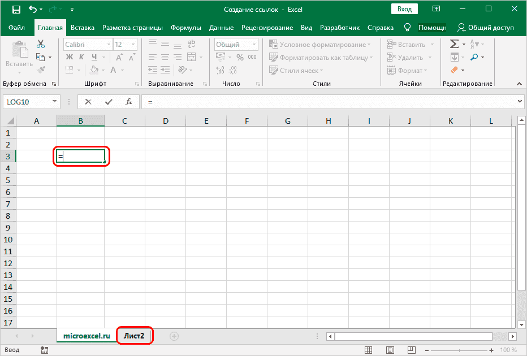This screenshot has height=356, width=527.
Task: Click the Cut scissors icon
Action: point(41,44)
